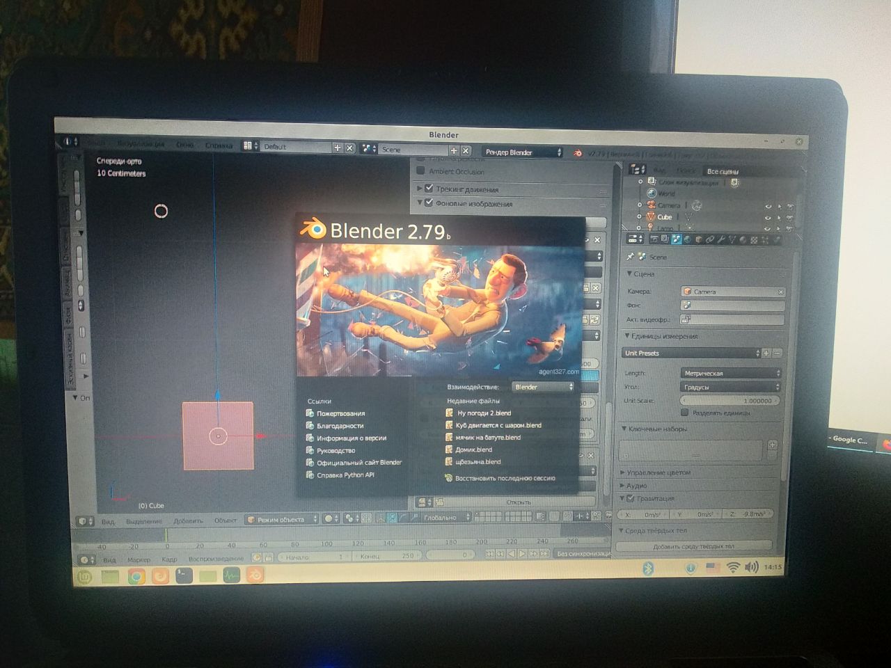Screen dimensions: 891x668
Task: Open the Constraints properties tab icon
Action: click(x=710, y=239)
